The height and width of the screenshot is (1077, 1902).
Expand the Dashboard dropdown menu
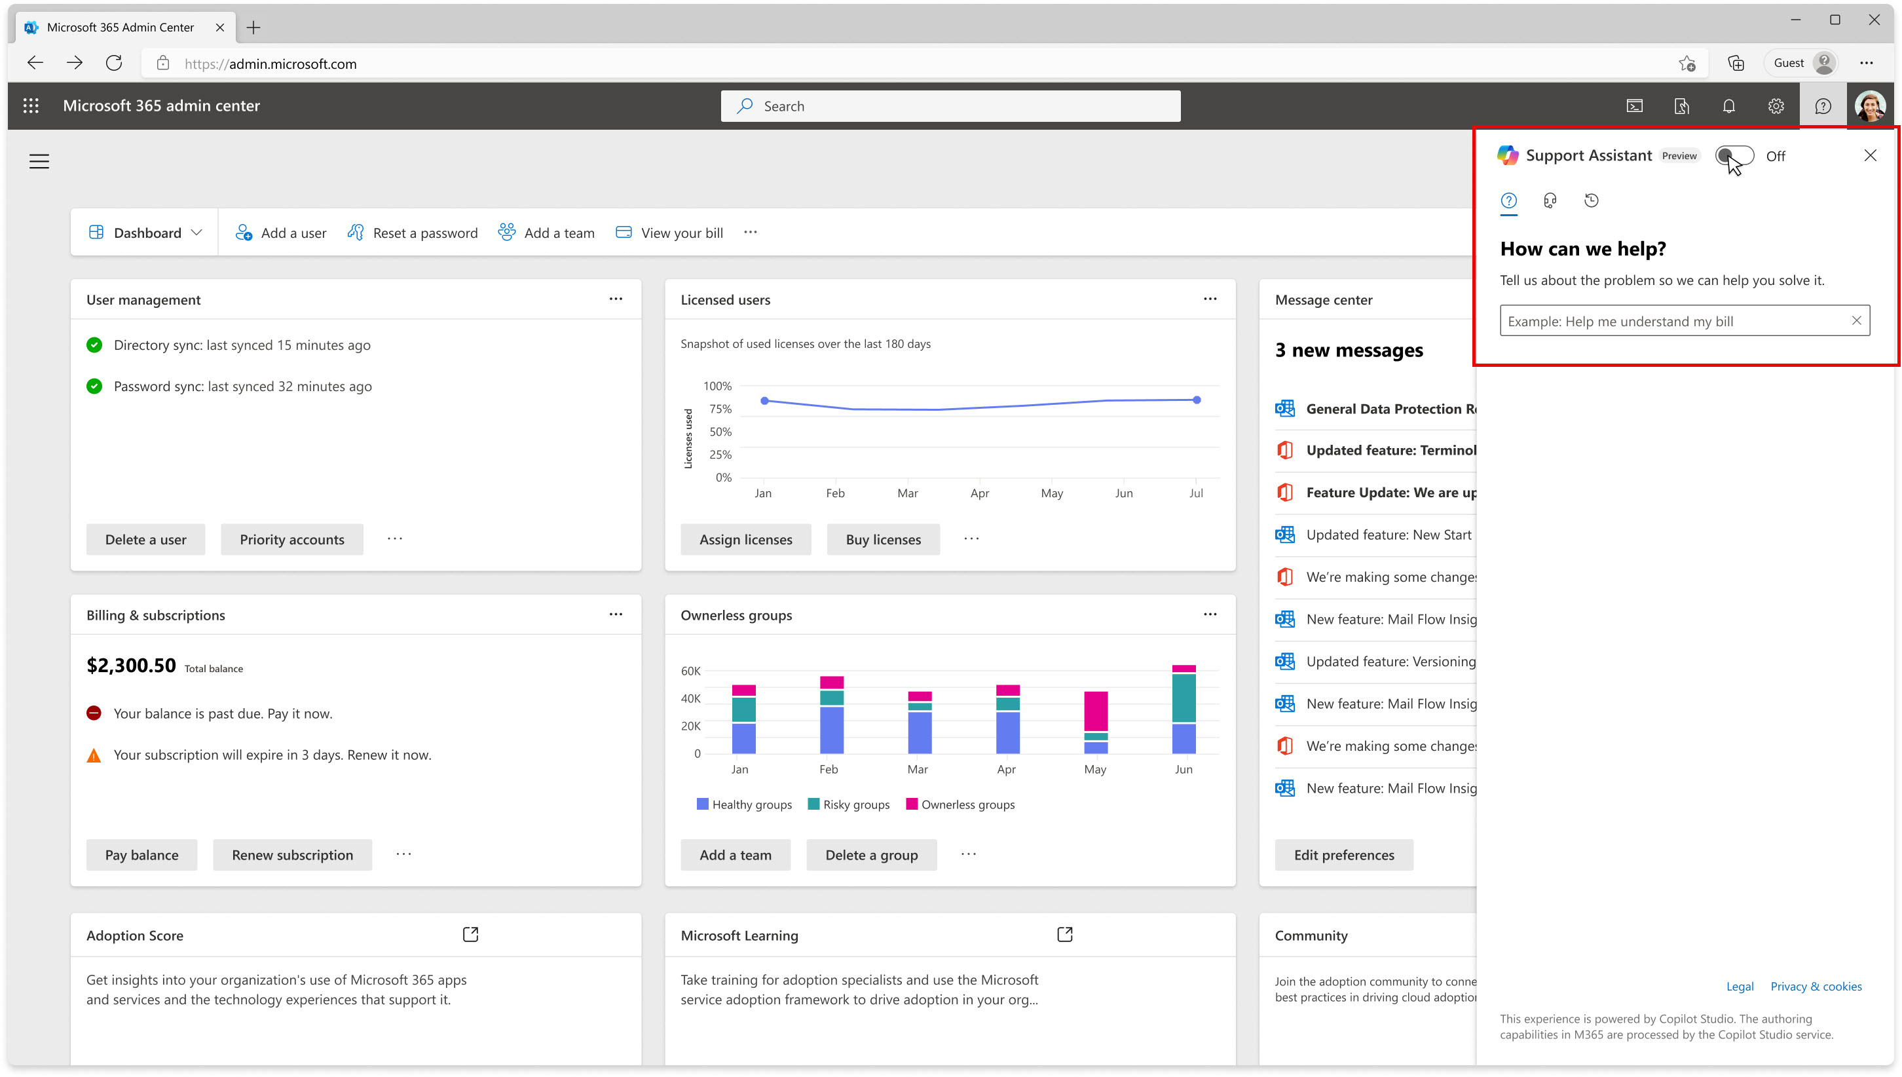pos(197,233)
